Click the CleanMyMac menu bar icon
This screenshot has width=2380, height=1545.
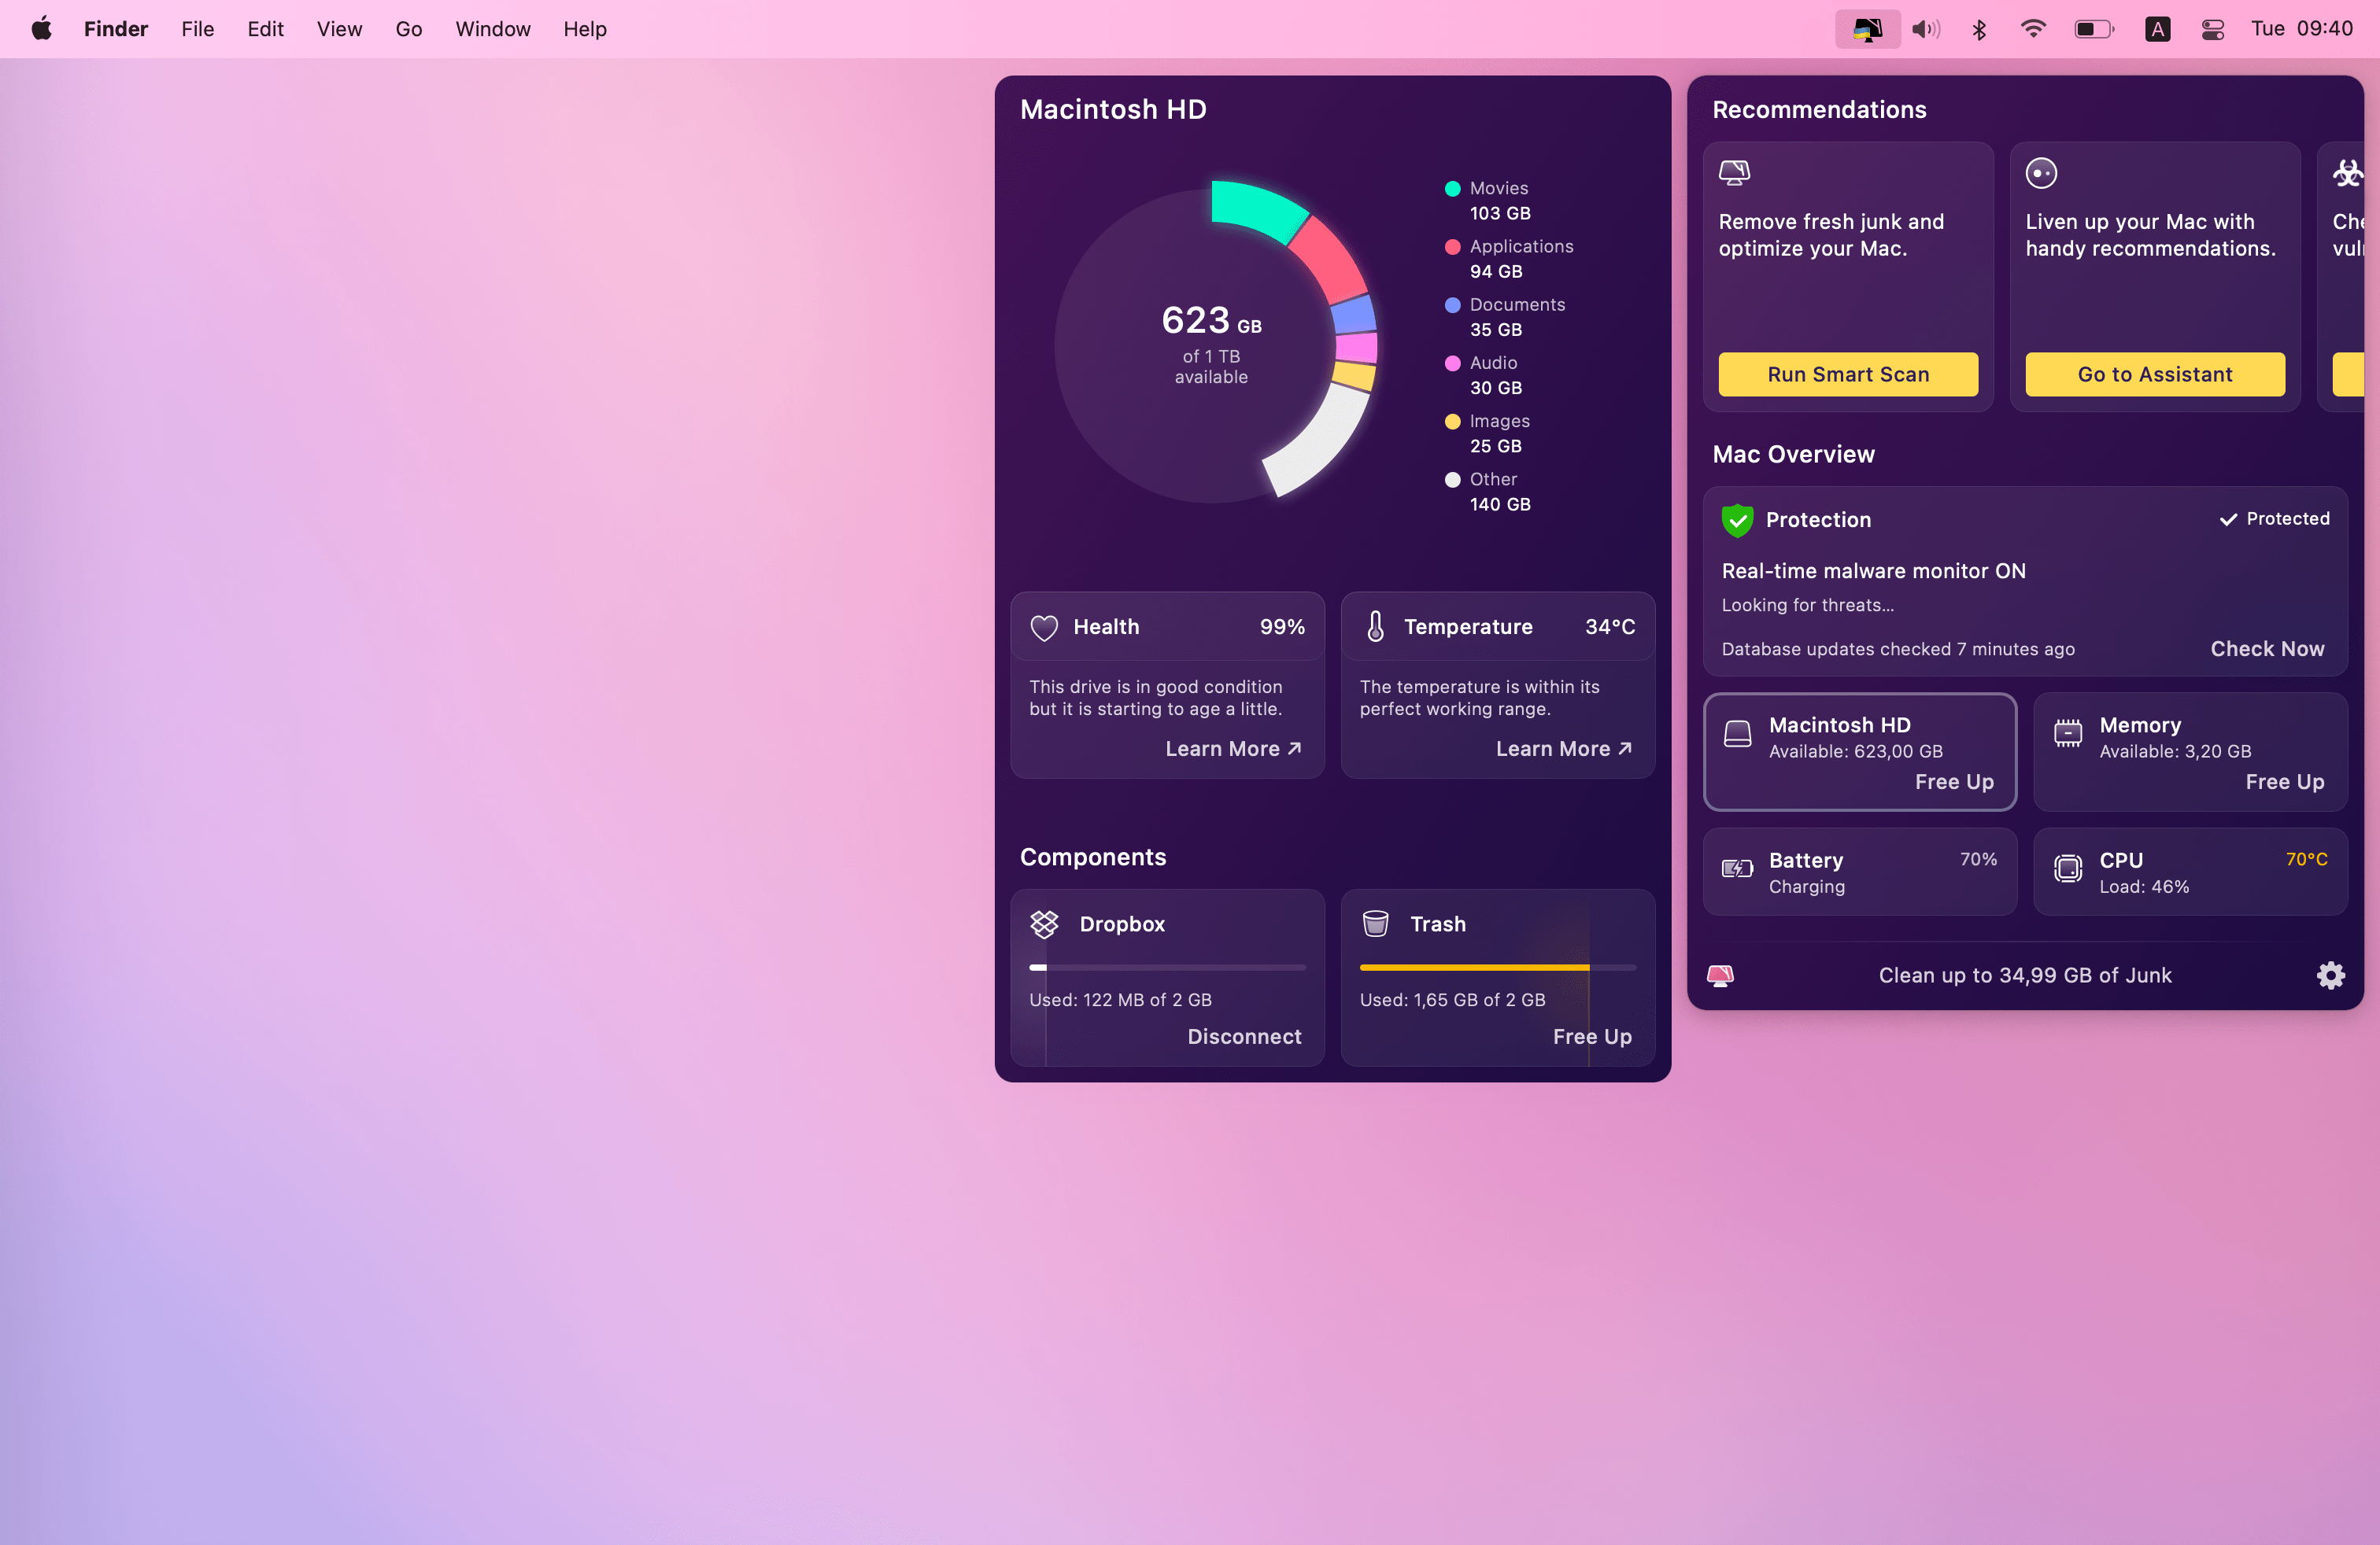[x=1866, y=29]
